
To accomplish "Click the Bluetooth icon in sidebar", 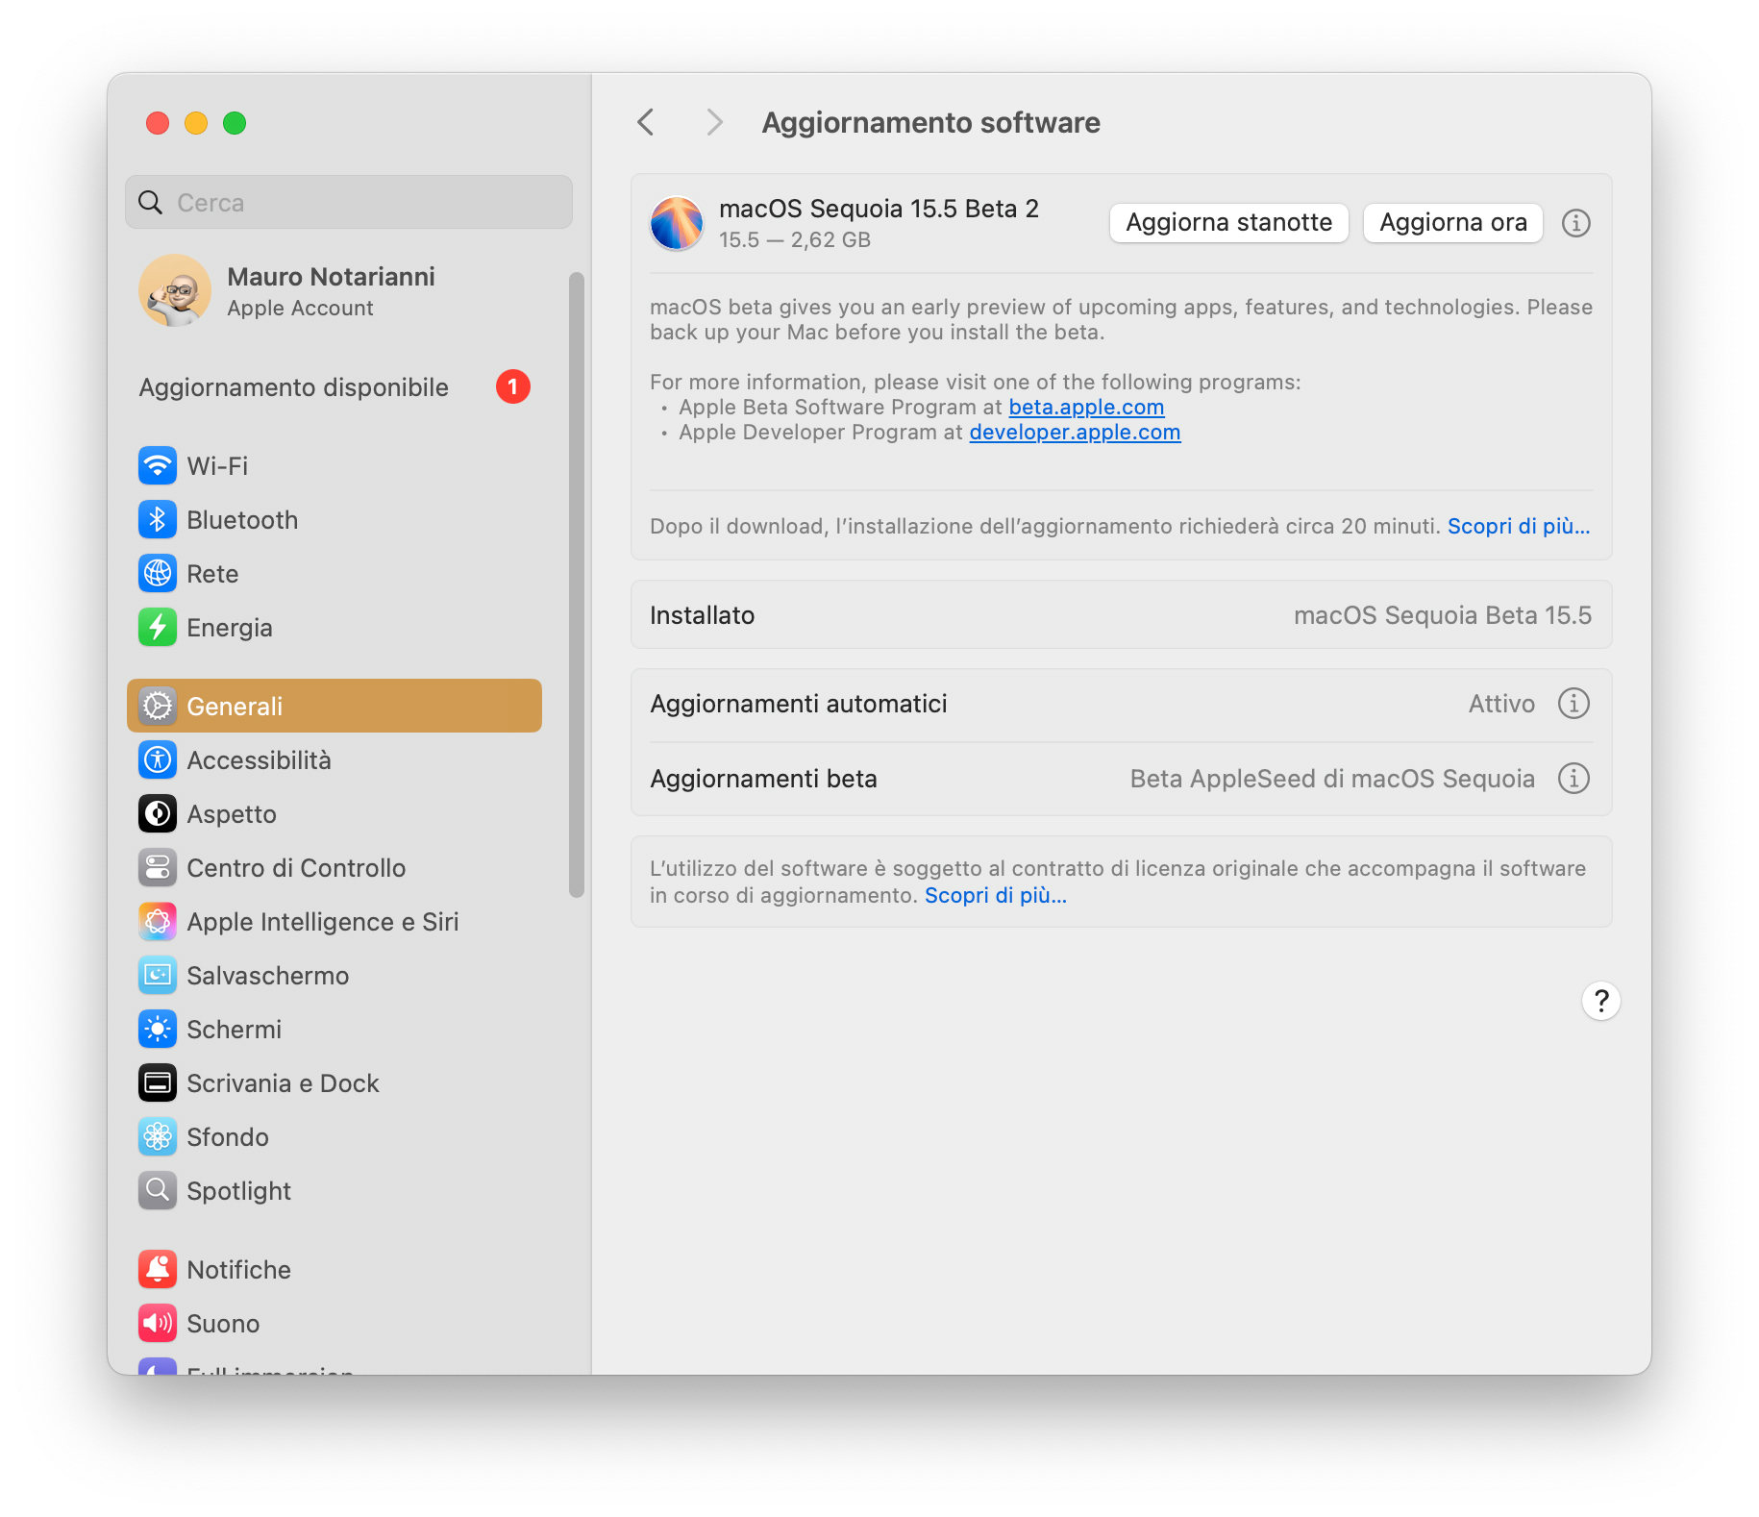I will click(158, 520).
